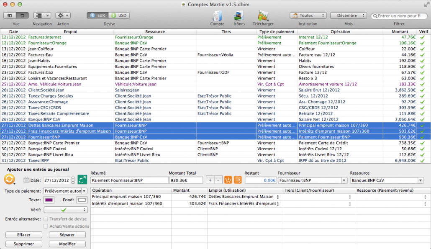Click the orange shopping cart icon
The height and width of the screenshot is (249, 431).
pos(228,180)
